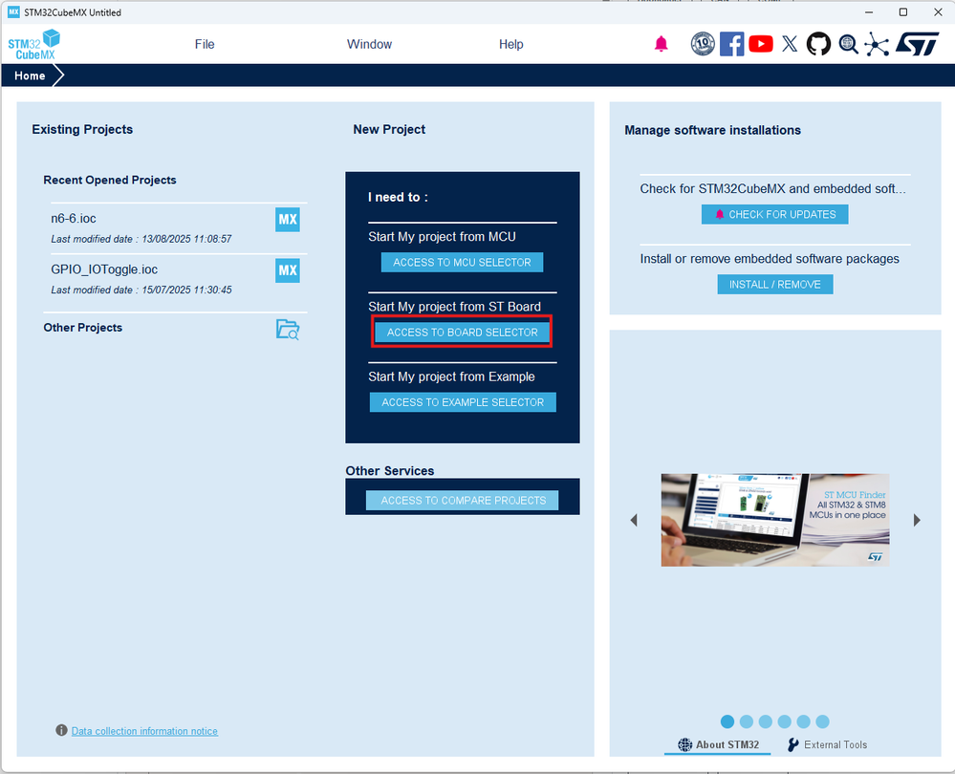Select the third carousel dot

[x=766, y=721]
